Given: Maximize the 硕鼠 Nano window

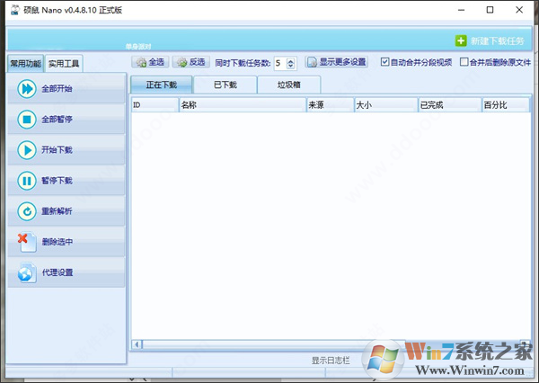Looking at the screenshot, I should pos(490,10).
